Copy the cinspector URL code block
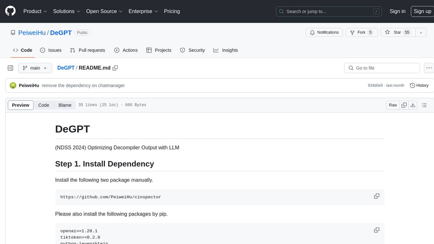Screen dimensions: 434x244 377,196
